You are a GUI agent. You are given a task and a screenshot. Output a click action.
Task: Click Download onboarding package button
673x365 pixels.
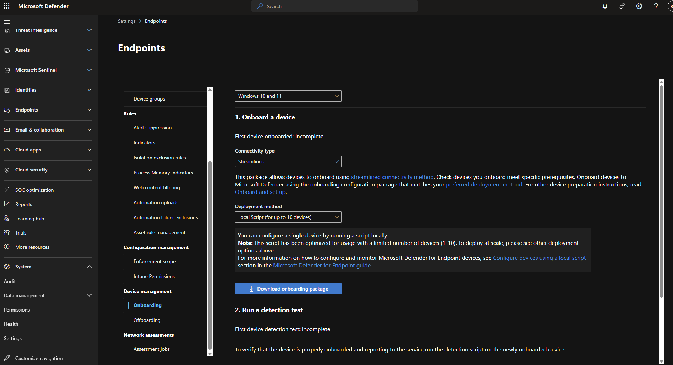[x=288, y=289]
